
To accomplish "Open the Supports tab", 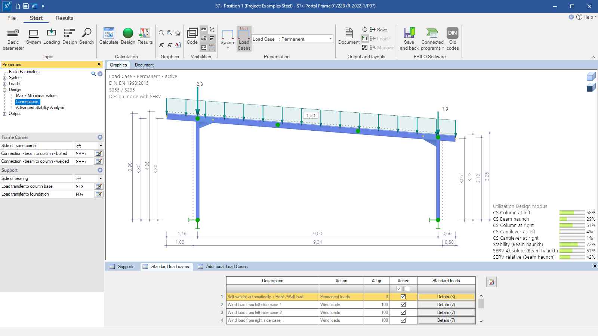I will click(x=122, y=267).
